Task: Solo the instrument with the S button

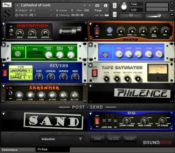Action: click(115, 6)
